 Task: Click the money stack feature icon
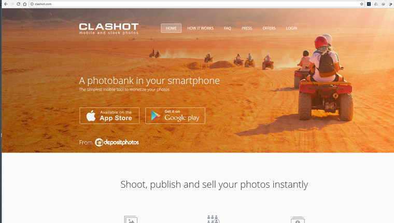pyautogui.click(x=298, y=220)
